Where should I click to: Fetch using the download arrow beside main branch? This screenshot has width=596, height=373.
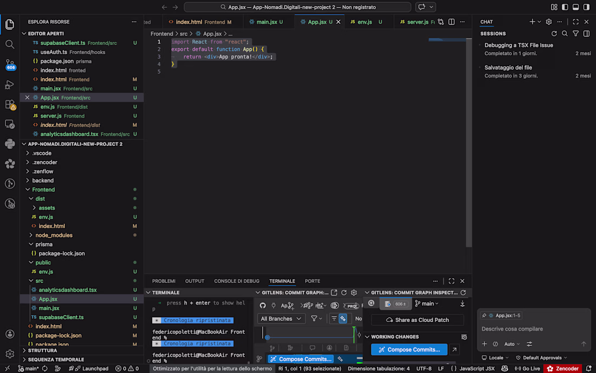[462, 304]
